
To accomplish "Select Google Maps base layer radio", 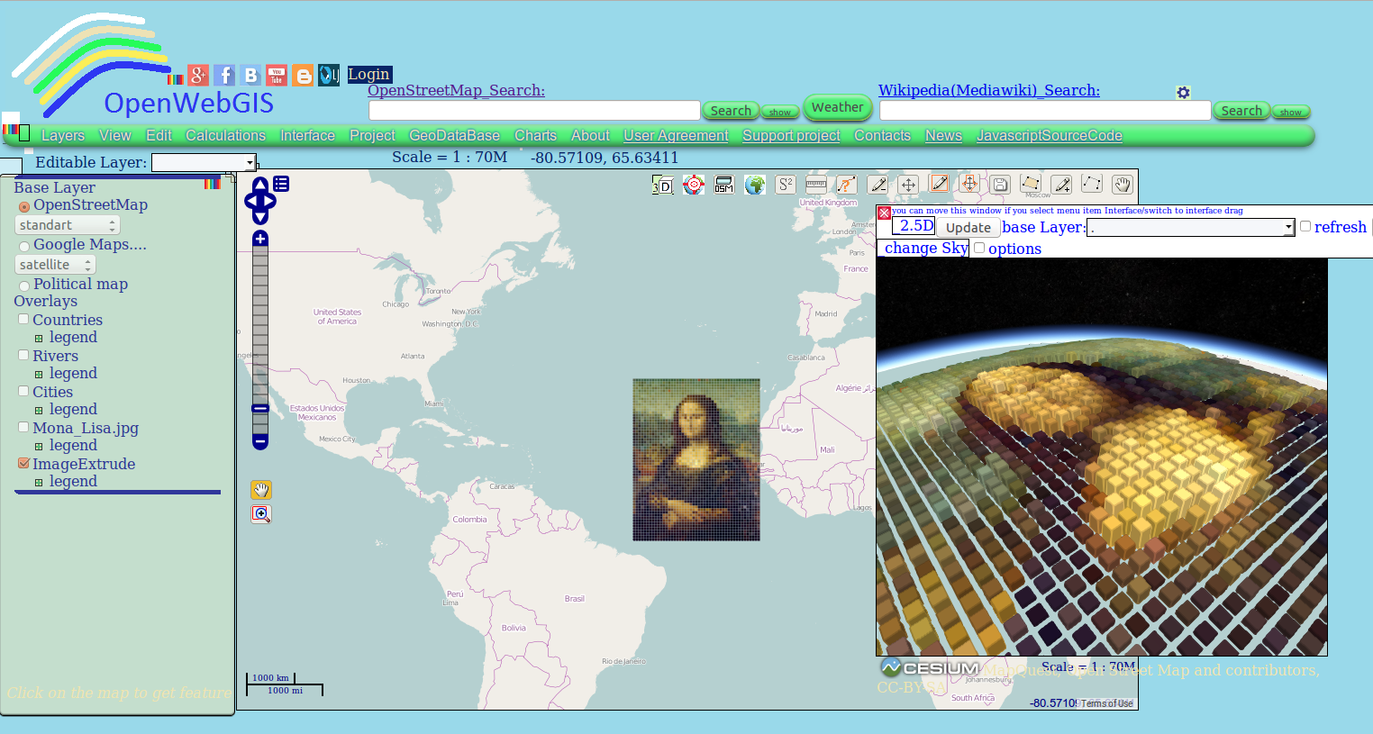I will (x=24, y=247).
